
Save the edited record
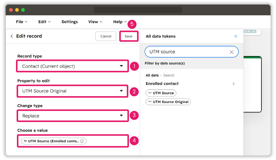(x=129, y=36)
